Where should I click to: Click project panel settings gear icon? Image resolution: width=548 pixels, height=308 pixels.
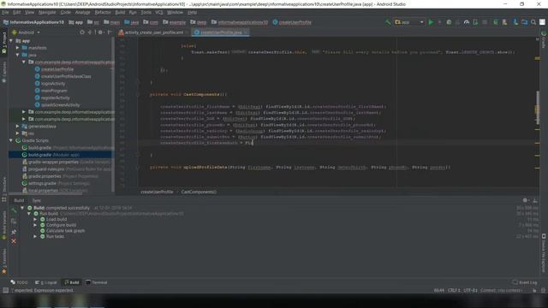pos(100,33)
